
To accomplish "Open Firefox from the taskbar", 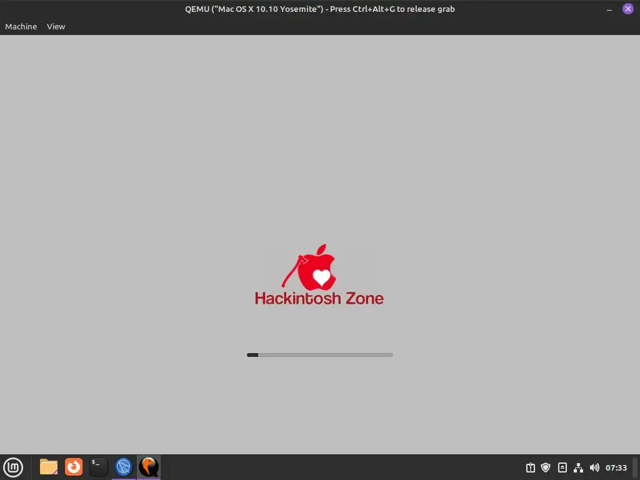I will tap(74, 467).
